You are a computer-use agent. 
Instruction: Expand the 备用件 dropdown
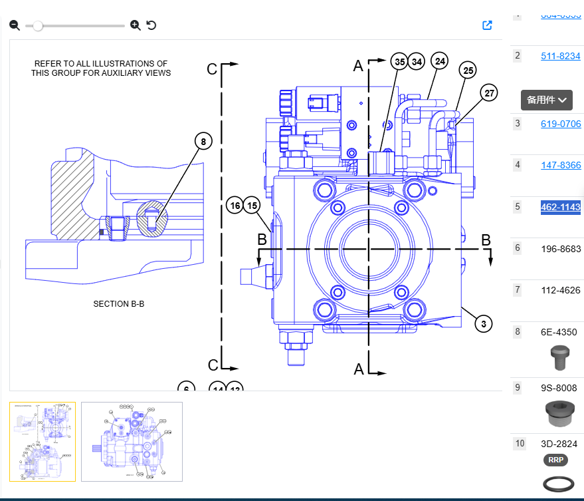coord(546,100)
